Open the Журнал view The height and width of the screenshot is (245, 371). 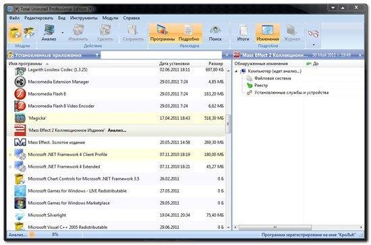coord(291,33)
